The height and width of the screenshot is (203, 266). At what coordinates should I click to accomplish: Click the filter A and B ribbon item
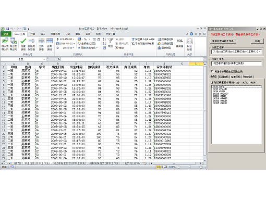143,39
